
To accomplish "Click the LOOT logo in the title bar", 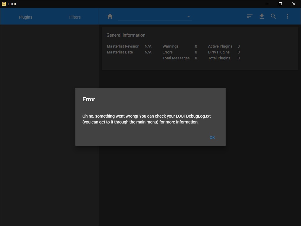I will coord(4,4).
